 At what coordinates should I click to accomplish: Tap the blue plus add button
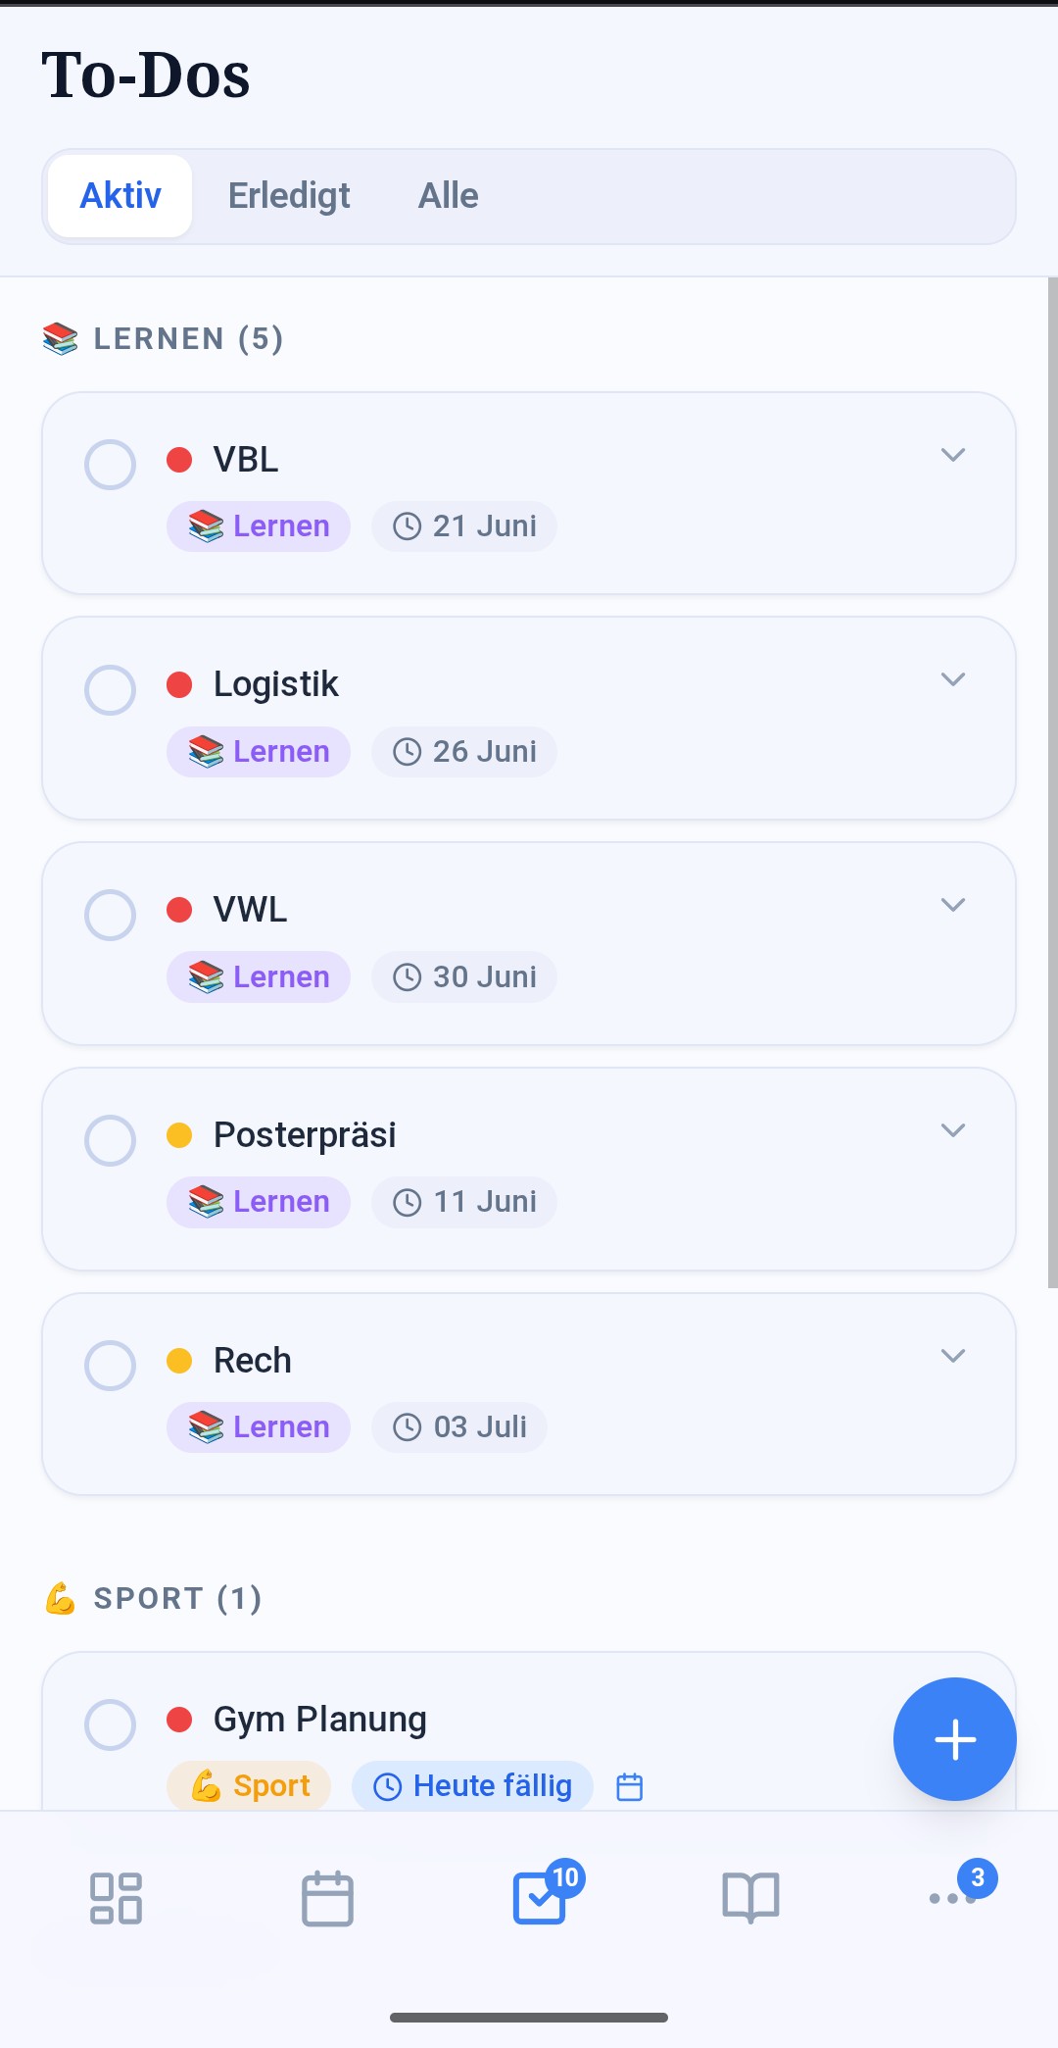point(954,1739)
